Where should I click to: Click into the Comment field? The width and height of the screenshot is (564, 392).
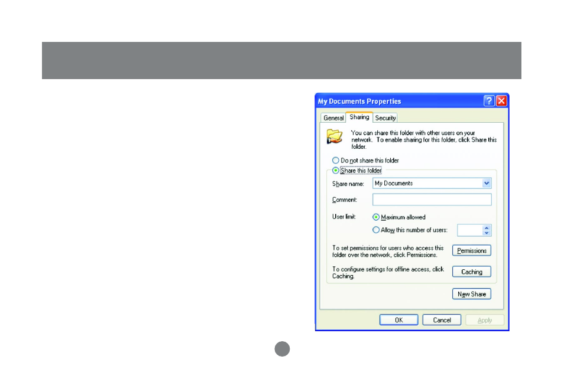pyautogui.click(x=432, y=200)
